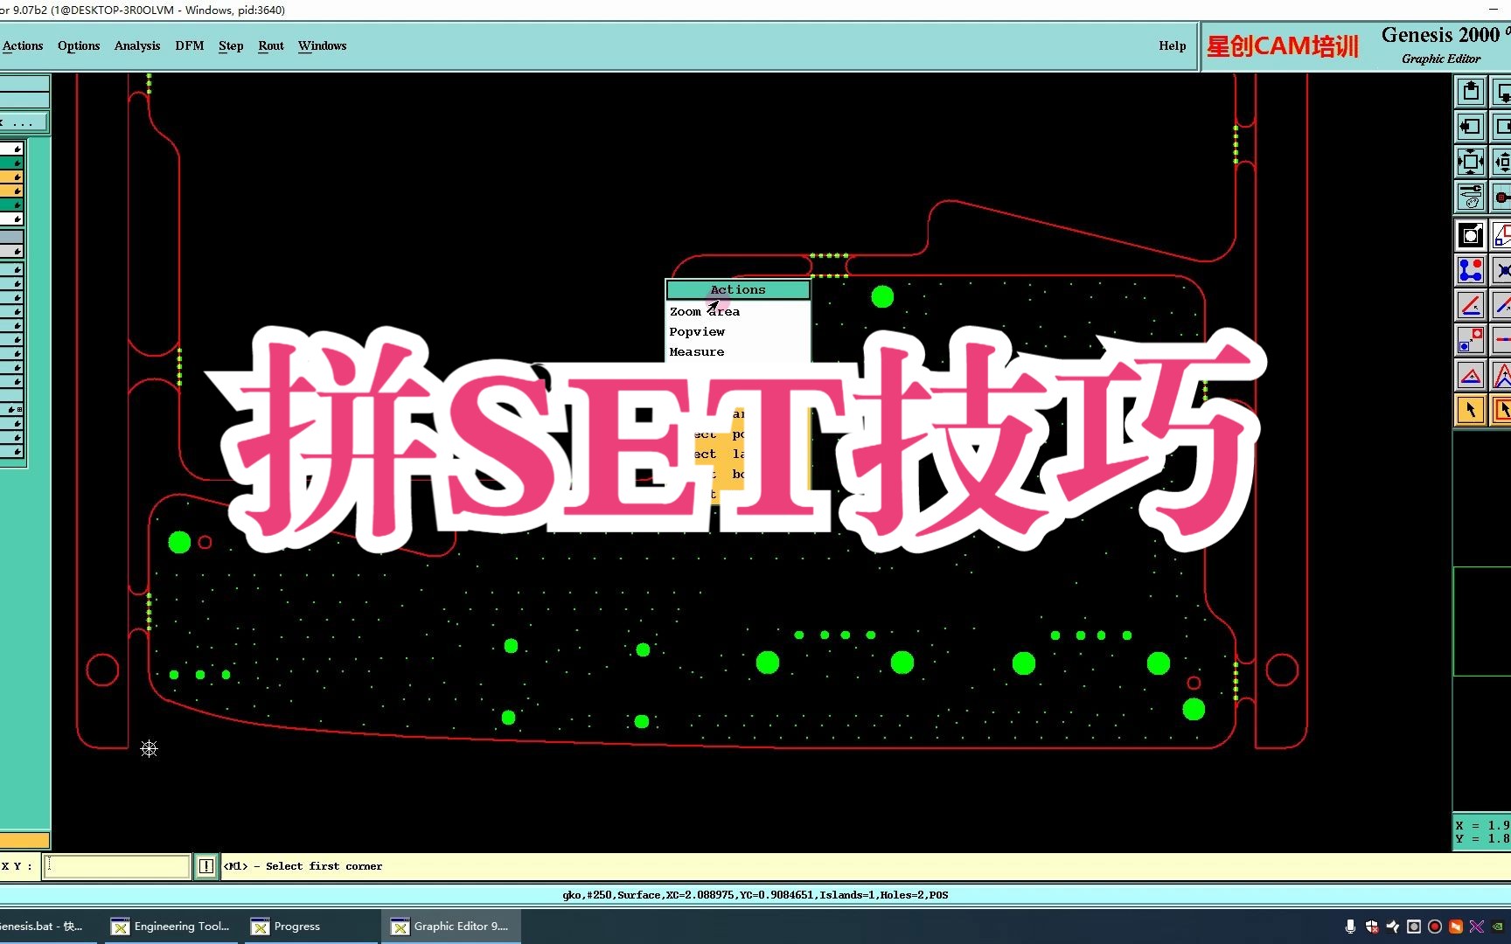Click the grid icon in layer list
Screen dimensions: 1511x944
[19, 409]
